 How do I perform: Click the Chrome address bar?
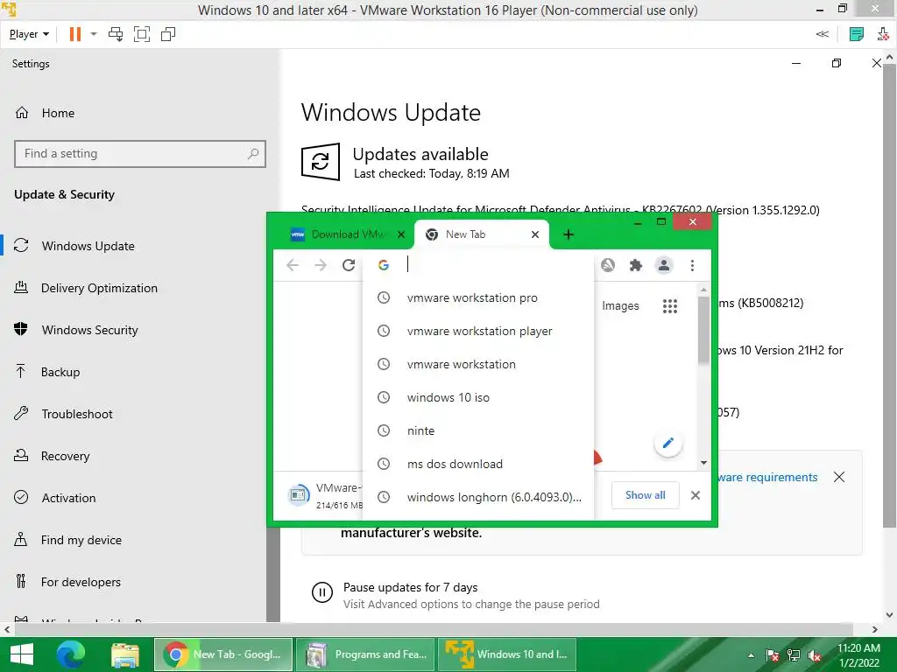click(478, 264)
